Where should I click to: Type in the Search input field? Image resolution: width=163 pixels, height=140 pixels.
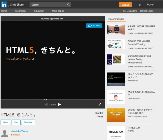pos(48,5)
